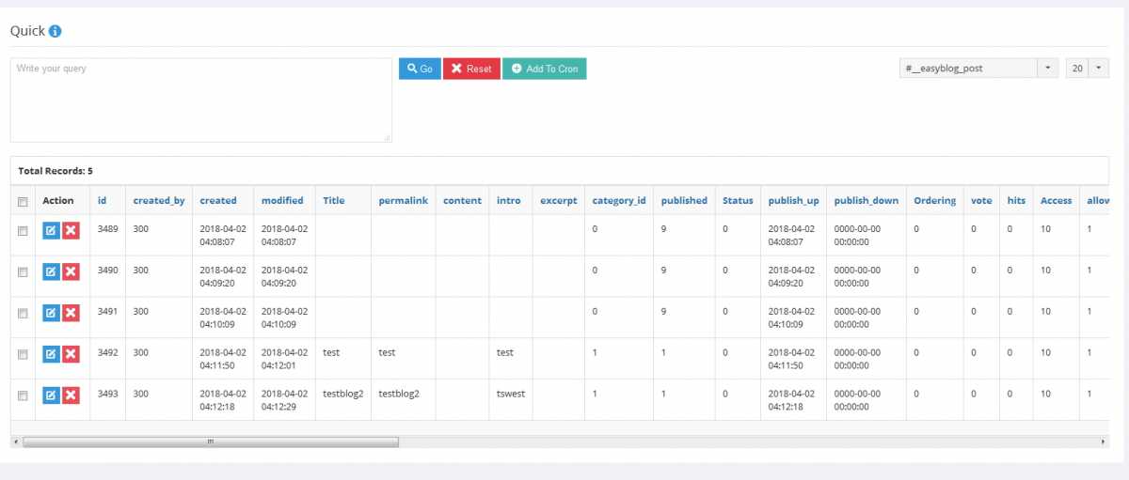This screenshot has width=1129, height=480.
Task: Click the horizontal scrollbar thumb under table
Action: click(210, 441)
